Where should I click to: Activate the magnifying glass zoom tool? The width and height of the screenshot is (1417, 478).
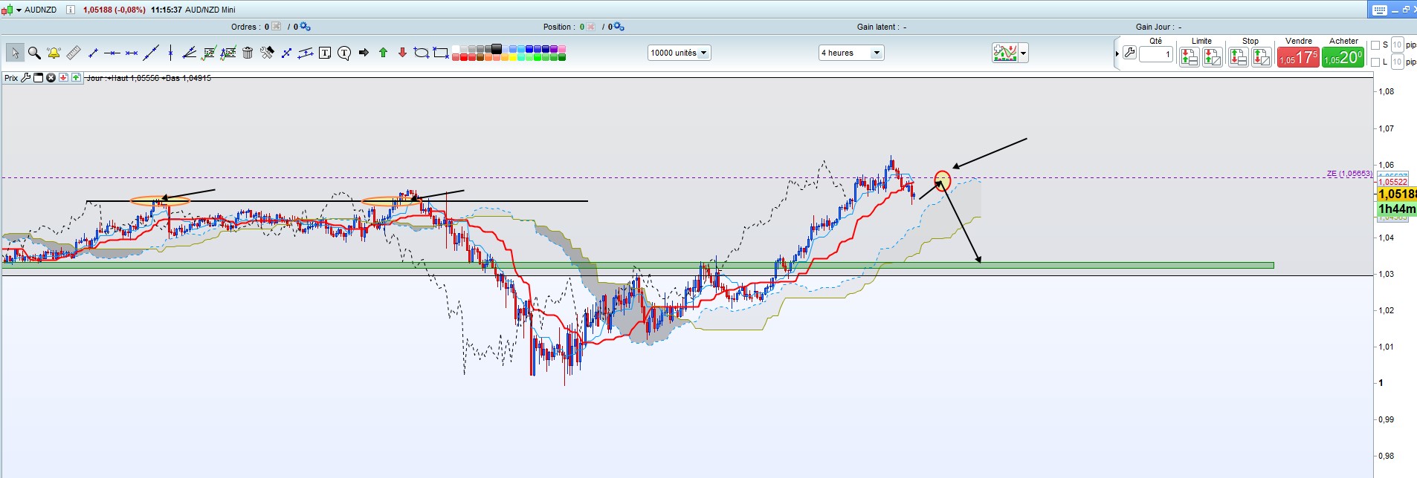tap(34, 53)
